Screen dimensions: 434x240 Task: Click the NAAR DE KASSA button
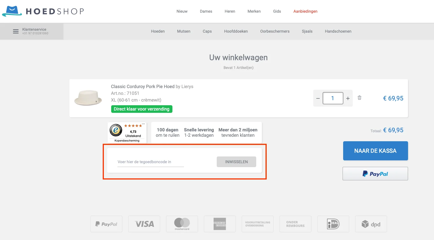point(375,151)
